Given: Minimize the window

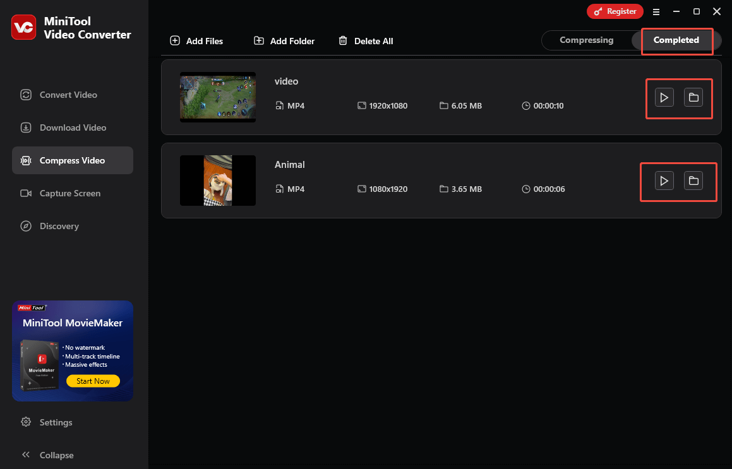Looking at the screenshot, I should (x=676, y=11).
